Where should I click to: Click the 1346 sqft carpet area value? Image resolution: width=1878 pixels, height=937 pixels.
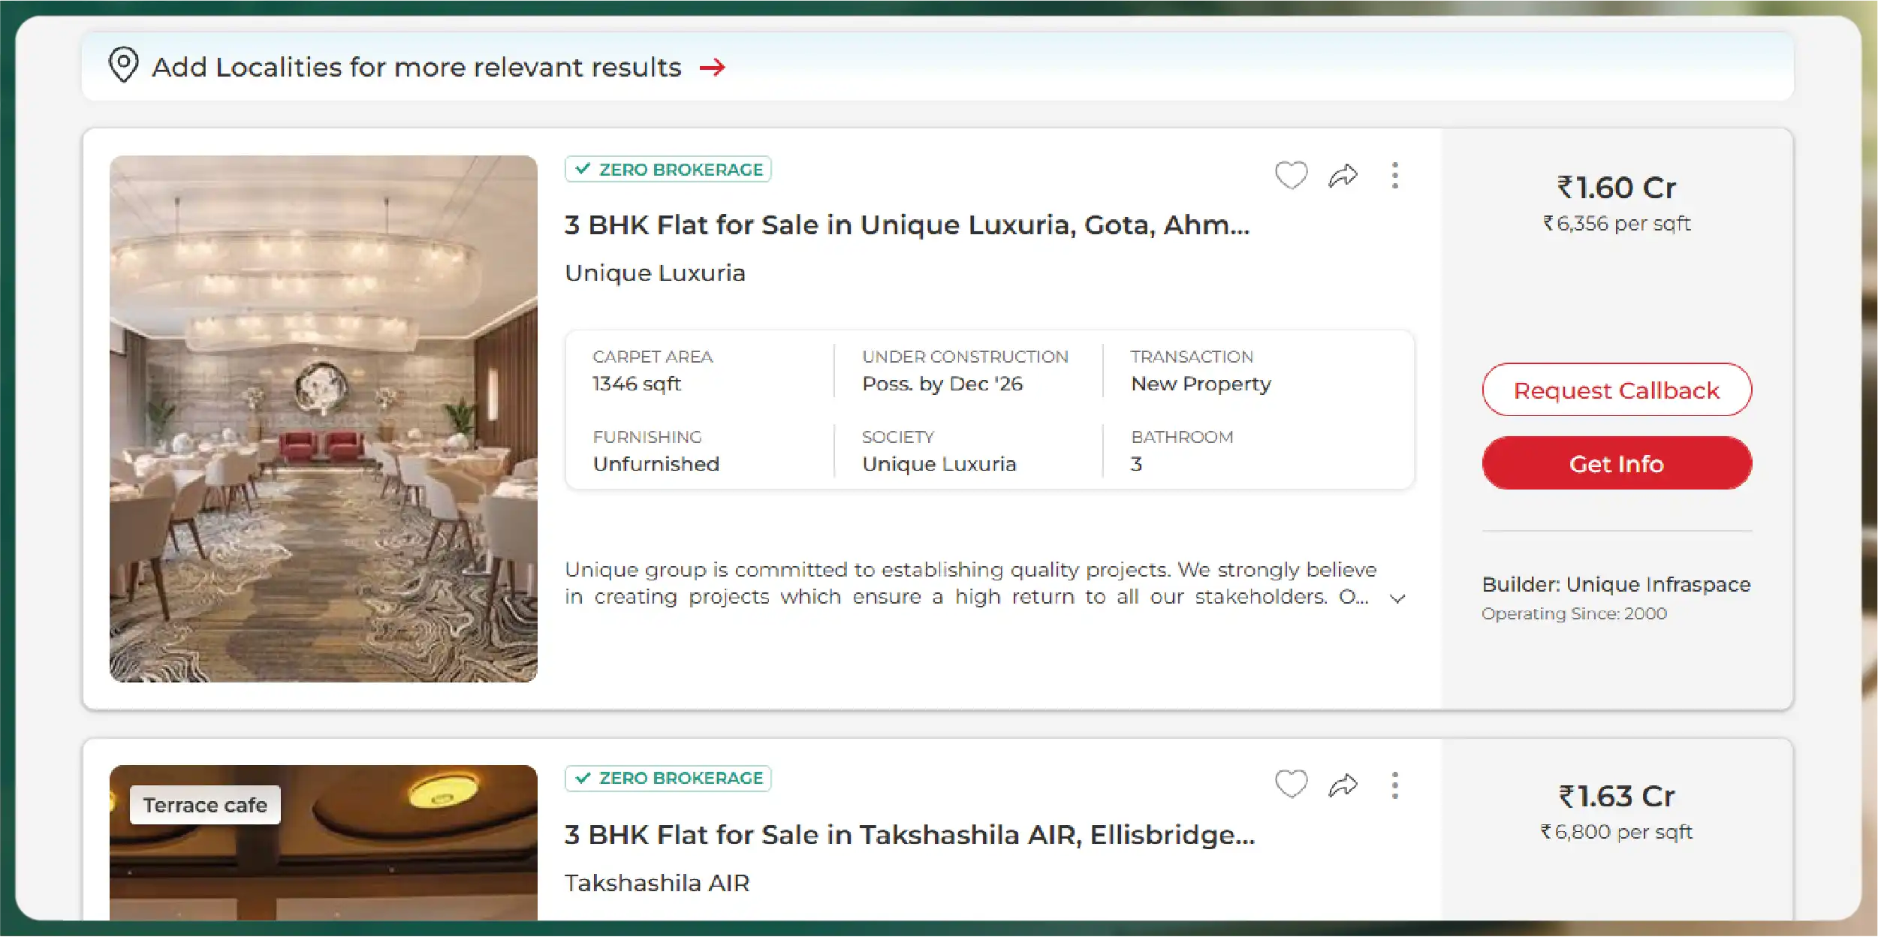tap(636, 384)
